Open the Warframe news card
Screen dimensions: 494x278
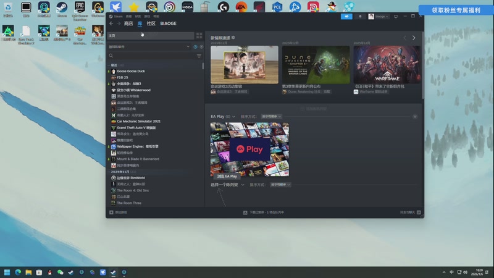[x=387, y=65]
